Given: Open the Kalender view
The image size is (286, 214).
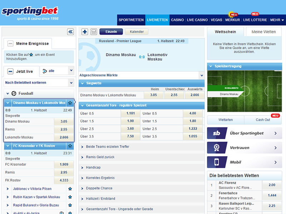Looking at the screenshot, I should pos(137,32).
